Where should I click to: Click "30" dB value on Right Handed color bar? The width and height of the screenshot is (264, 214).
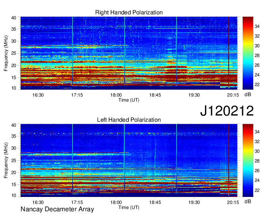[x=257, y=46]
